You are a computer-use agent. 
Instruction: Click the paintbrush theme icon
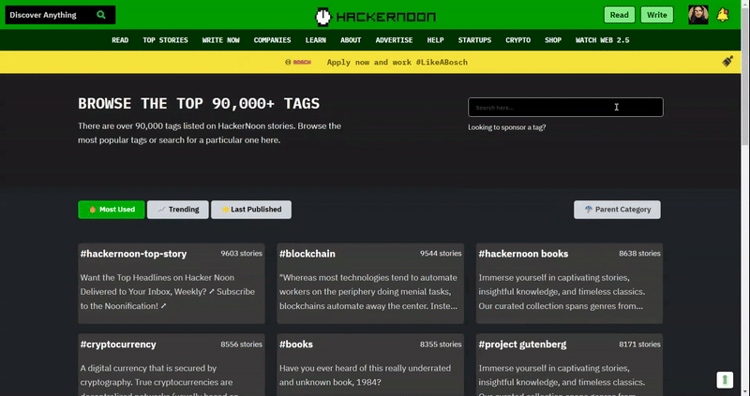(727, 61)
